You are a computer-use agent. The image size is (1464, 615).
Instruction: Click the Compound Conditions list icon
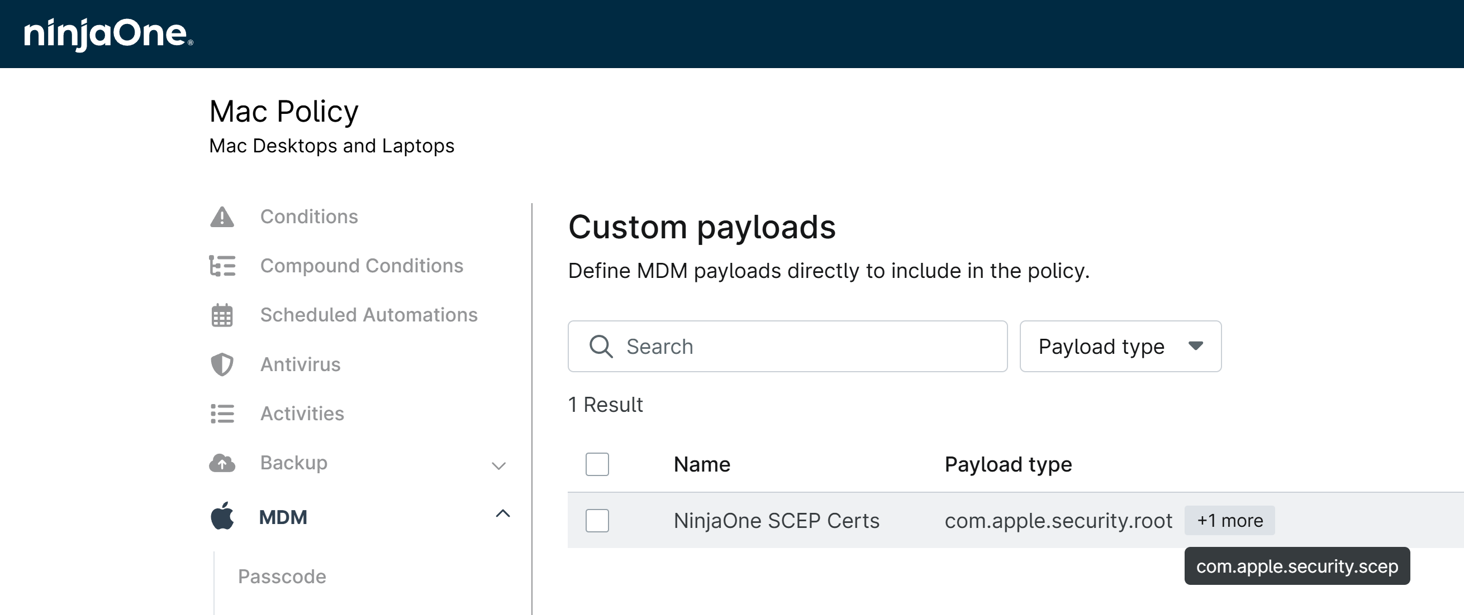coord(222,266)
